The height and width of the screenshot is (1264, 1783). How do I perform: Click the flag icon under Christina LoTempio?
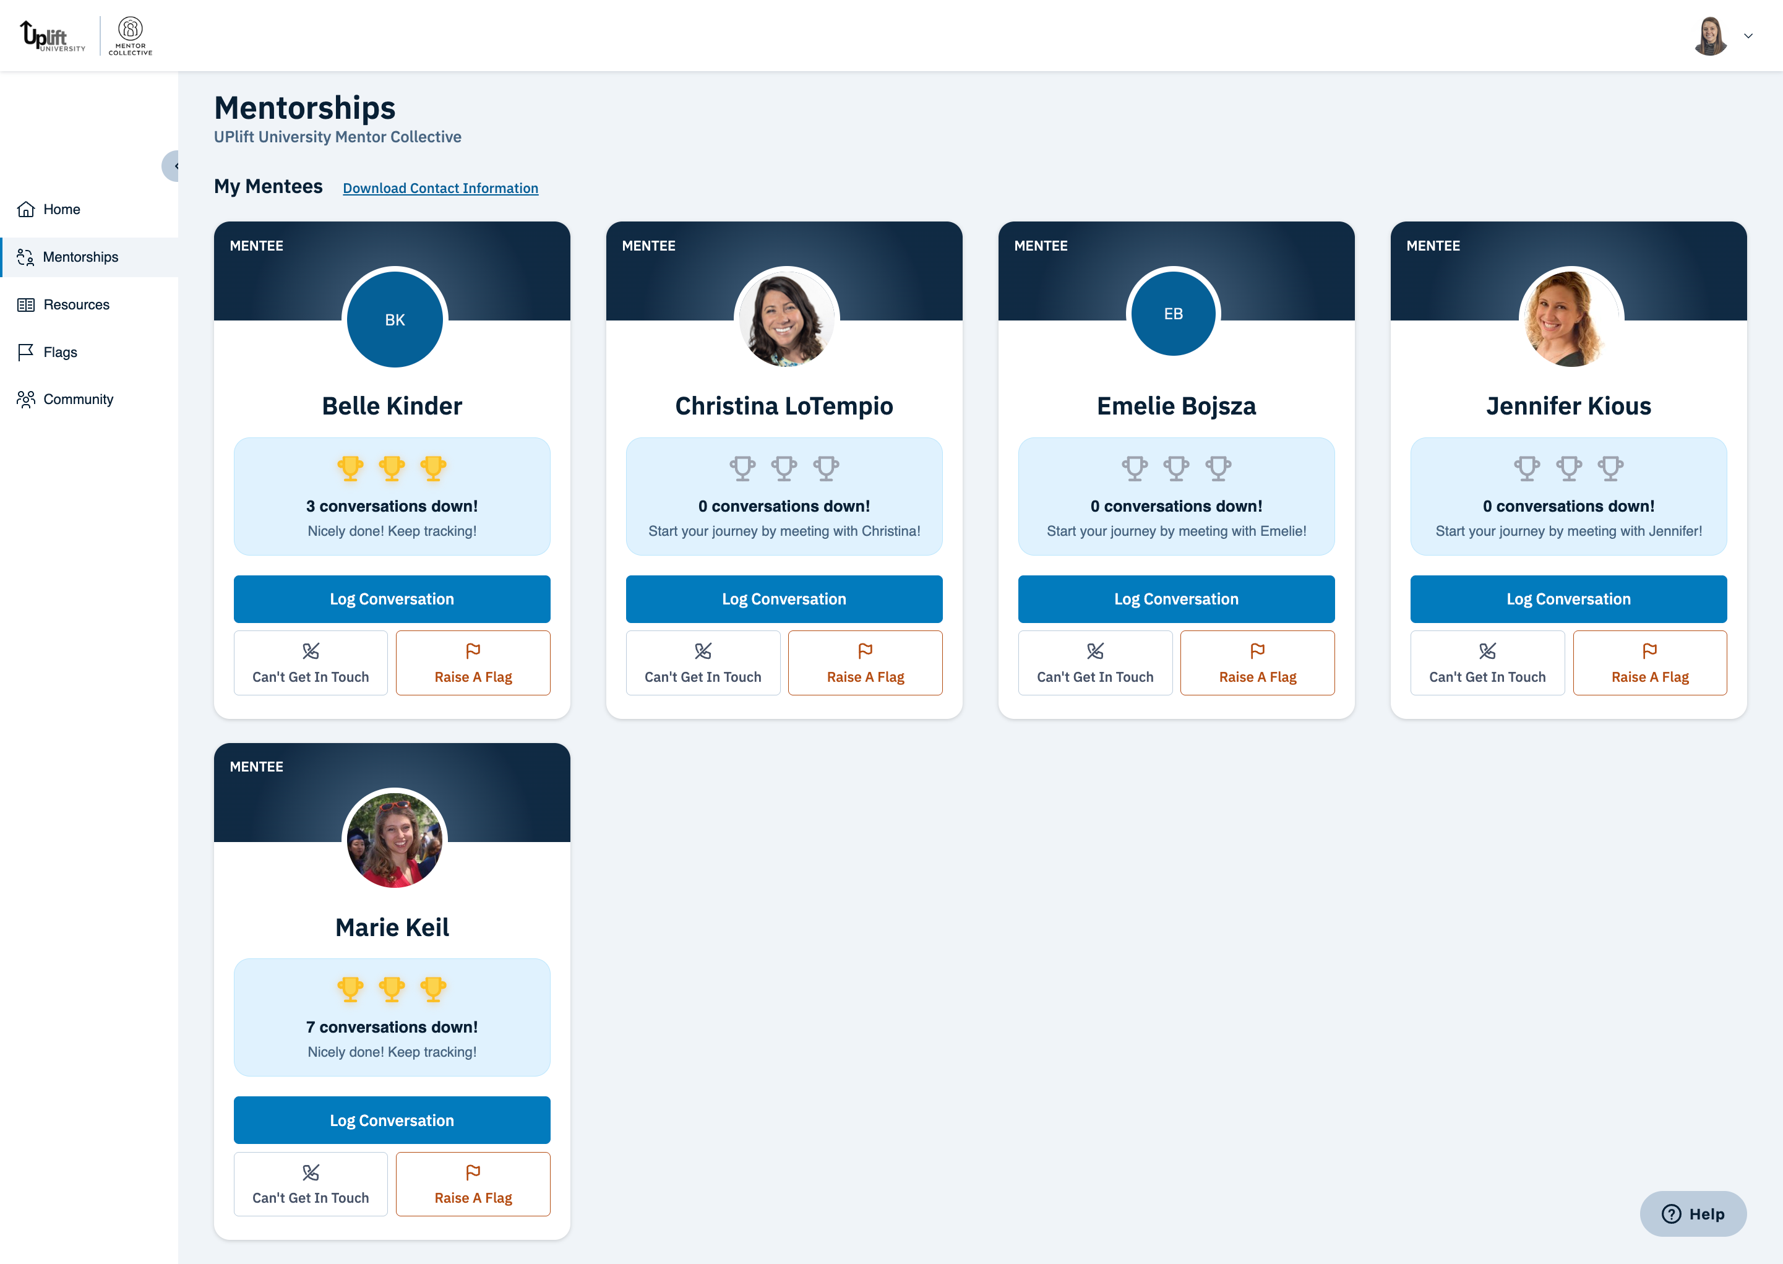(866, 651)
